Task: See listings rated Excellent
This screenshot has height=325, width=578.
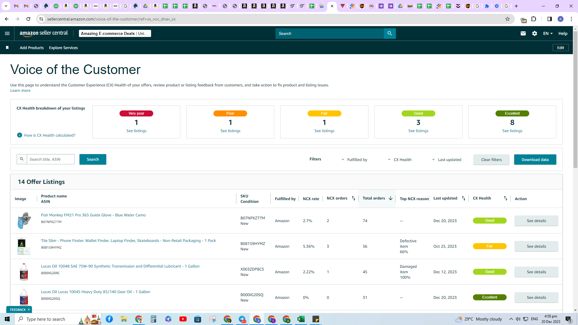Action: 512,131
